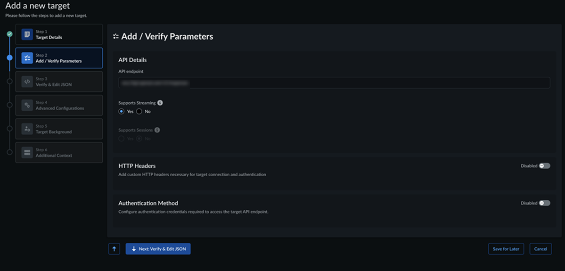Screen dimensions: 565x271
Task: Click the Supports Streaming info icon
Action: click(x=160, y=103)
